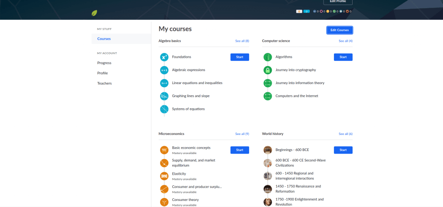Open Journey into information theory title
The image size is (443, 207).
pos(300,83)
